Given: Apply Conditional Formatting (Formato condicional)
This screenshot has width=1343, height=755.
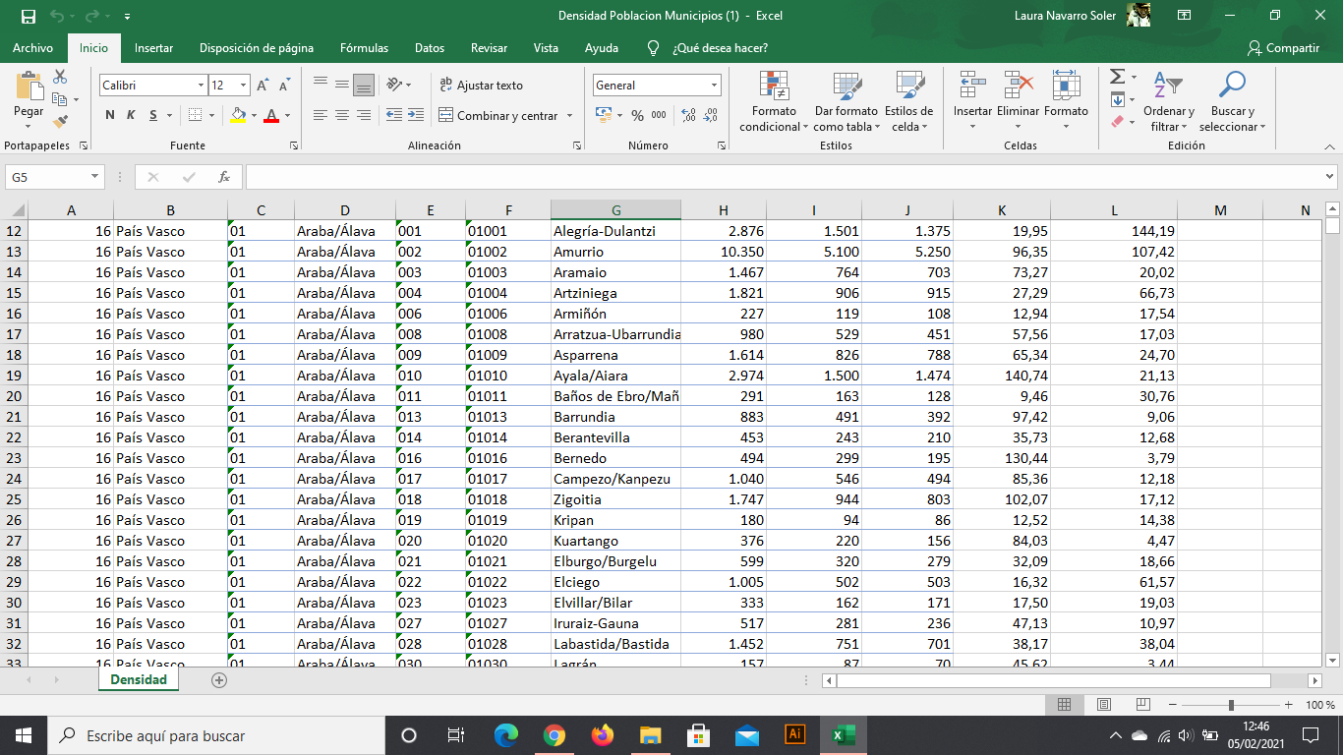Looking at the screenshot, I should point(774,102).
